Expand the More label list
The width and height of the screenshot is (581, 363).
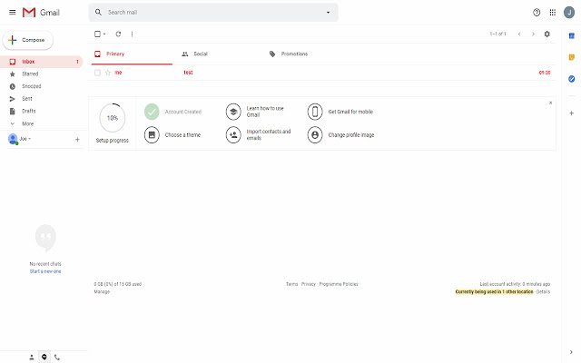(27, 123)
